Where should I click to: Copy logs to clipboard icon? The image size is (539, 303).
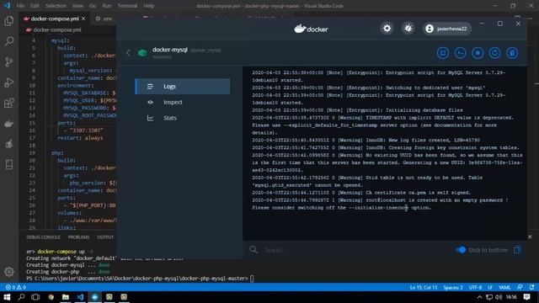pos(517,250)
